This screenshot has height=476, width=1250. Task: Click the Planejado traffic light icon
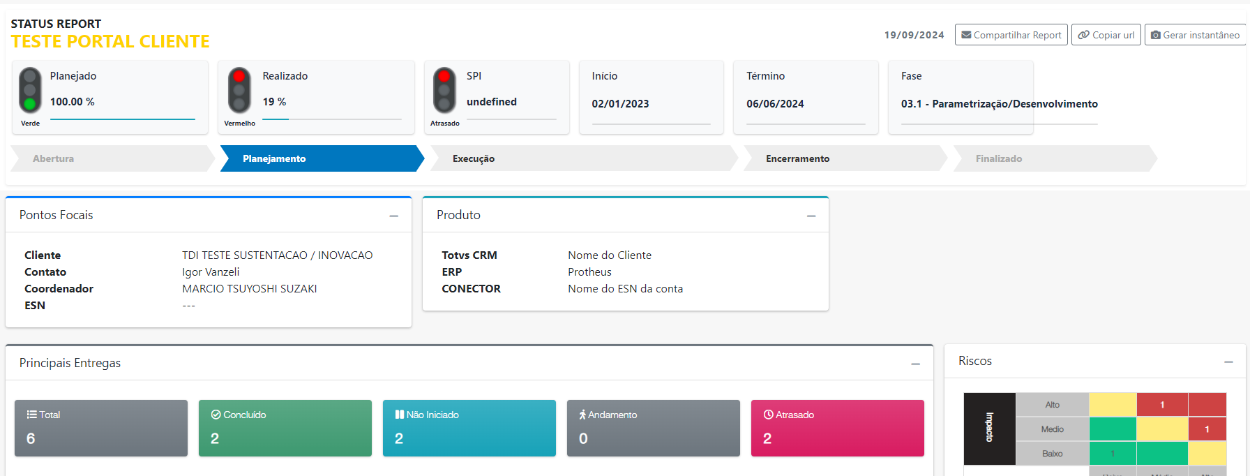[30, 90]
